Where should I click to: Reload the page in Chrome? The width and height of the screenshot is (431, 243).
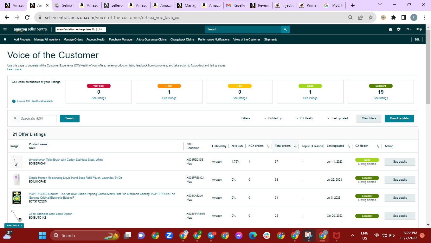pos(27,18)
